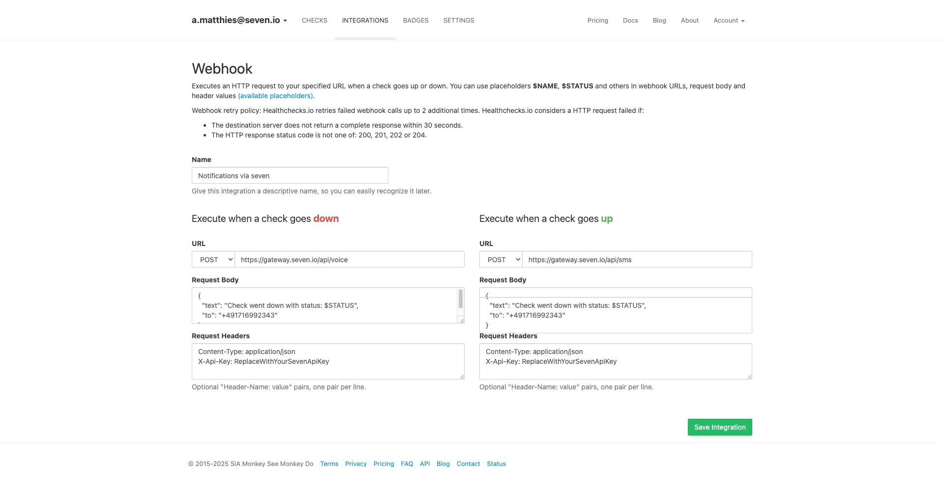Go to the Badges tab
Viewport: 944px width, 490px height.
pyautogui.click(x=415, y=20)
